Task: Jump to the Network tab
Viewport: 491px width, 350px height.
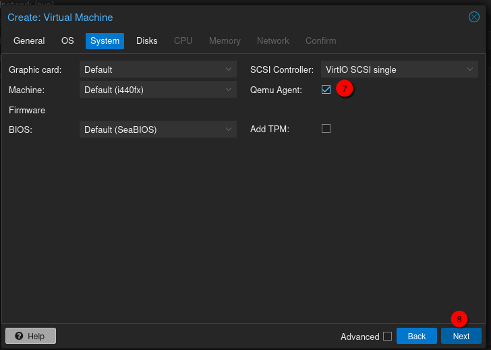Action: click(x=272, y=41)
